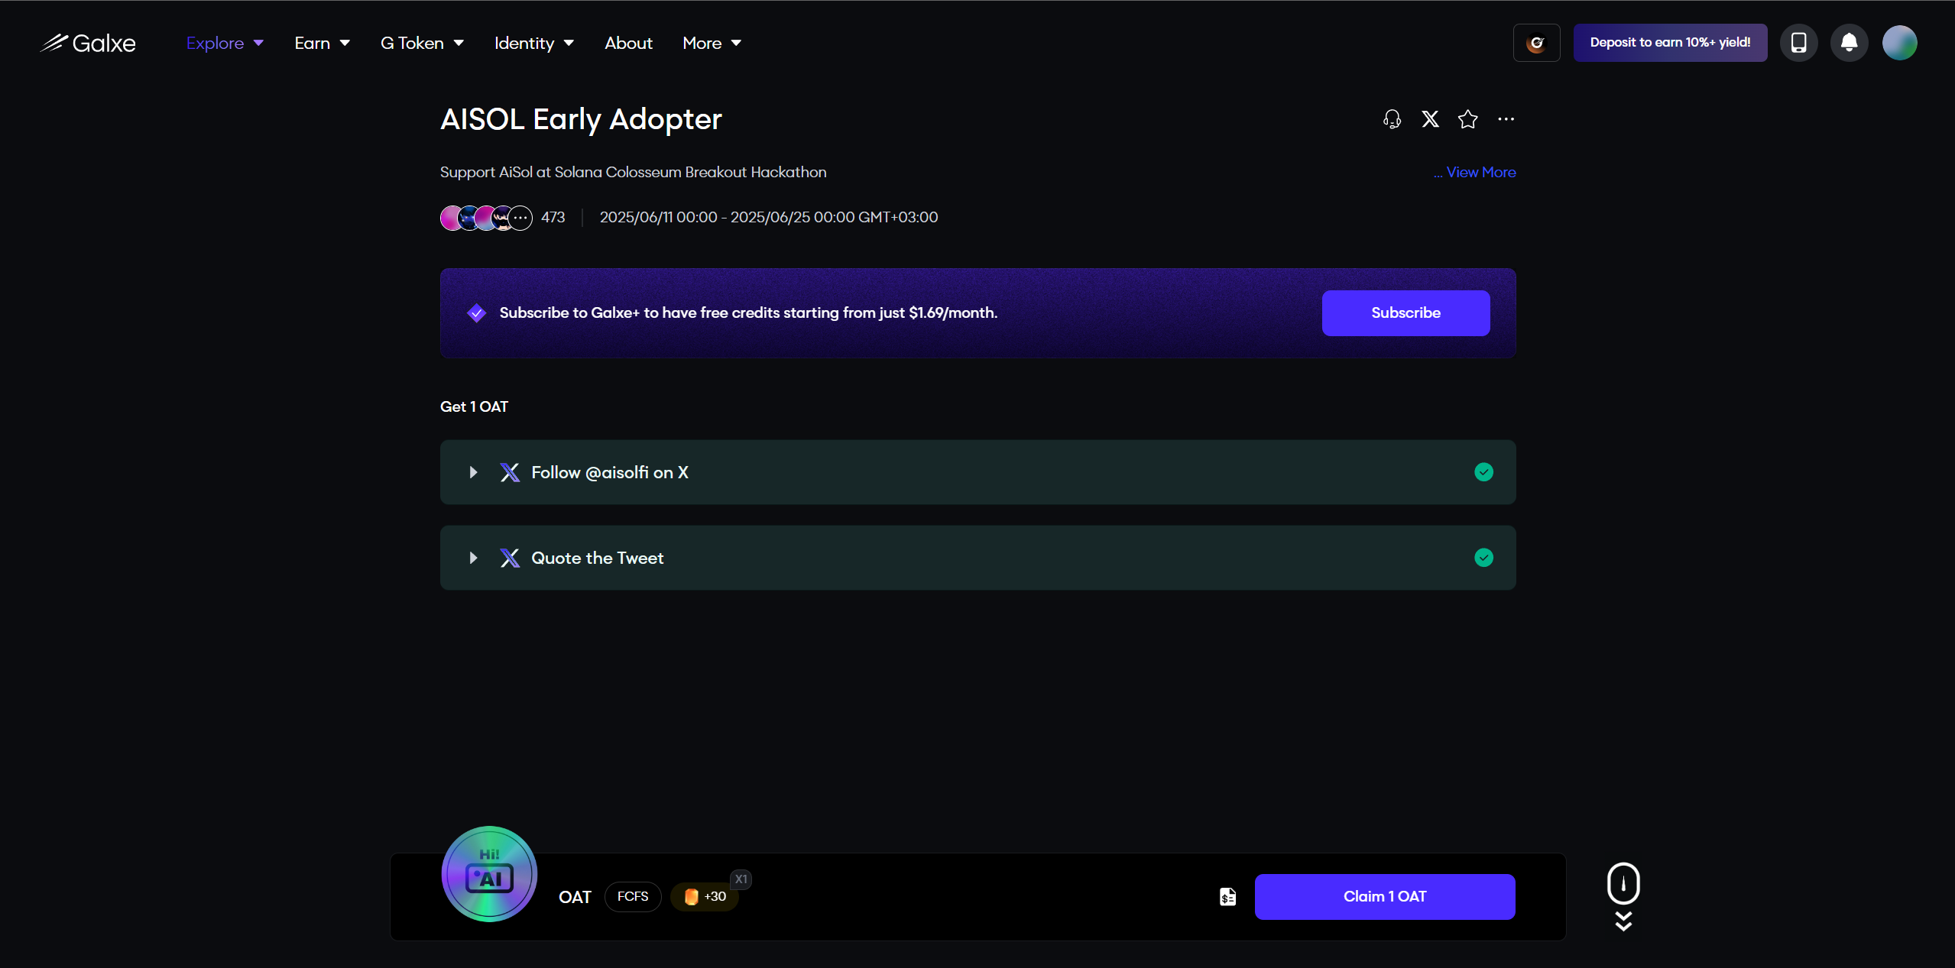1955x968 pixels.
Task: Click the green checkmark on Quote the Tweet
Action: click(1483, 558)
